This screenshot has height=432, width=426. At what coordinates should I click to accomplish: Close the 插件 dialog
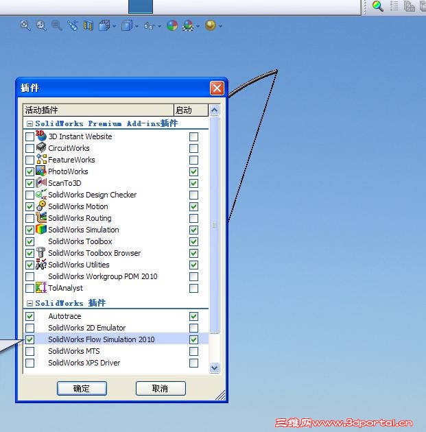click(x=217, y=88)
